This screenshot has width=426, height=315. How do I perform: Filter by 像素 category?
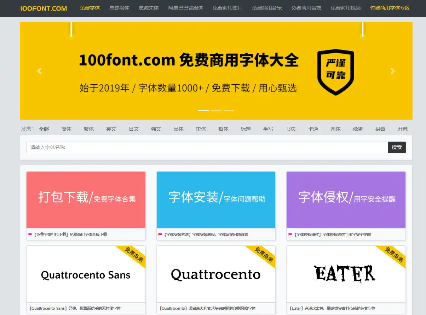coord(358,129)
